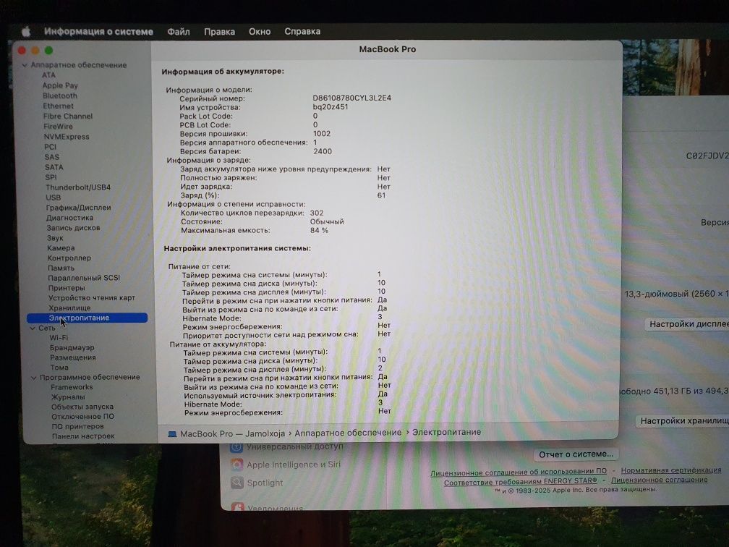Select Панели настроек in the sidebar
Image resolution: width=729 pixels, height=547 pixels.
83,436
